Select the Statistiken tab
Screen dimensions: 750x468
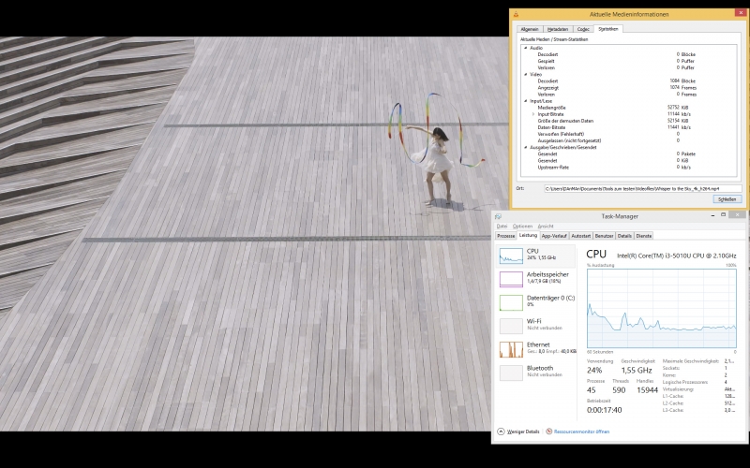(607, 29)
